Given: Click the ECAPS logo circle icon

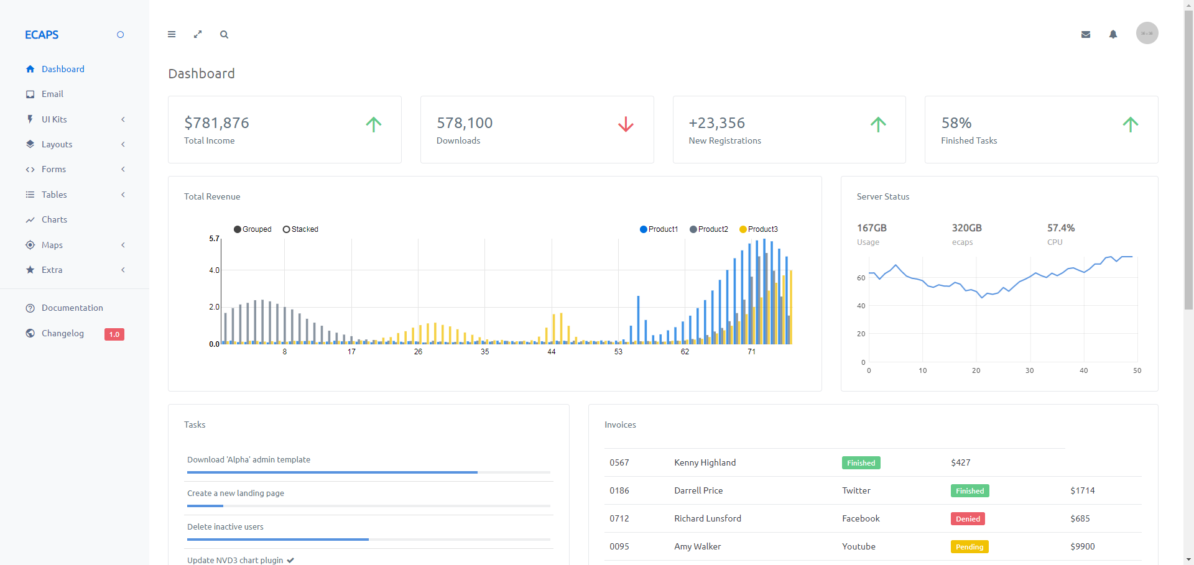Looking at the screenshot, I should pyautogui.click(x=120, y=34).
